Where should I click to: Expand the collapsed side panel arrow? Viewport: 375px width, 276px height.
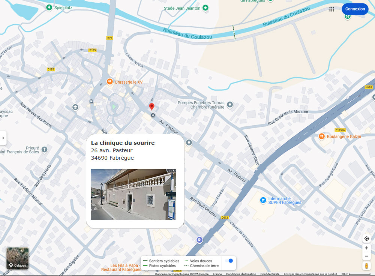click(3, 138)
